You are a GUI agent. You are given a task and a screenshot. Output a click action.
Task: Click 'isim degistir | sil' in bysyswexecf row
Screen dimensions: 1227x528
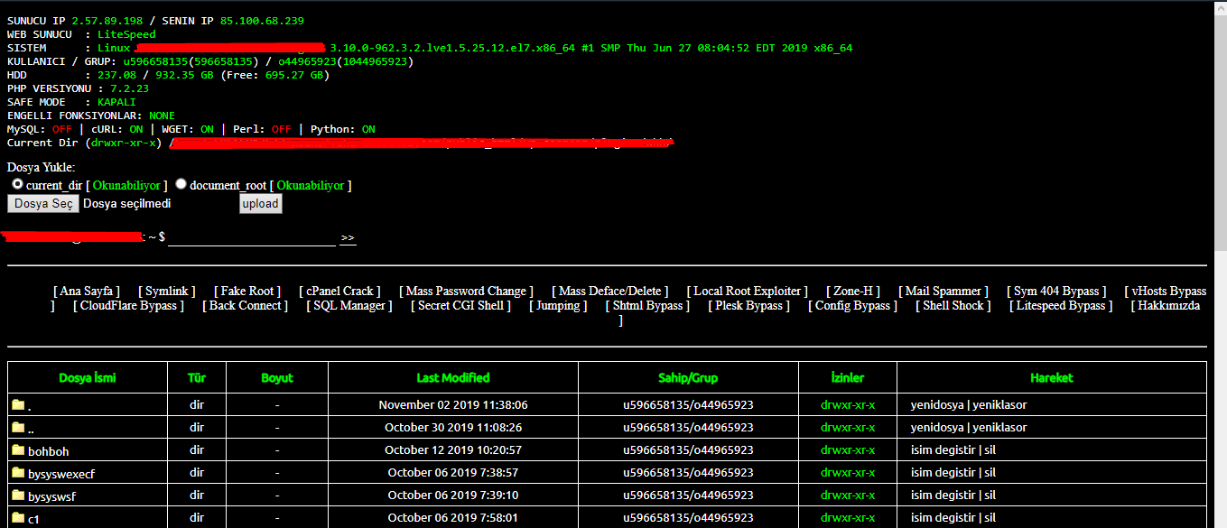pos(953,472)
